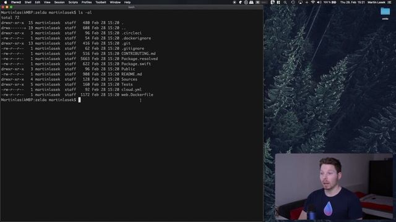Click the battery 100% indicator
This screenshot has width=396, height=222.
coord(330,2)
